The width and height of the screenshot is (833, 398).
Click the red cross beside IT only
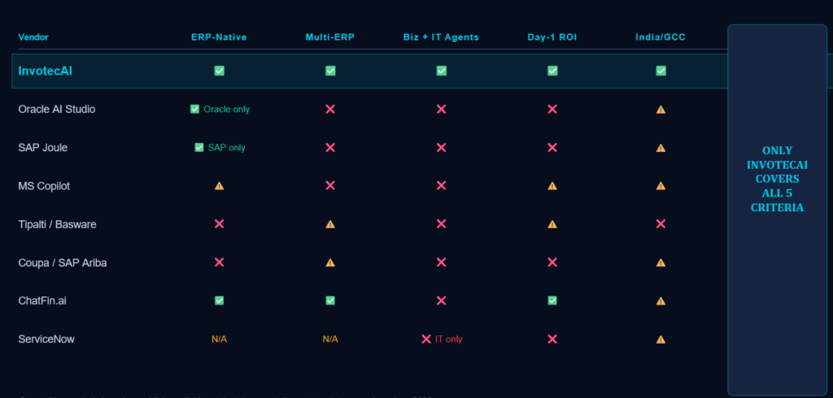(426, 339)
